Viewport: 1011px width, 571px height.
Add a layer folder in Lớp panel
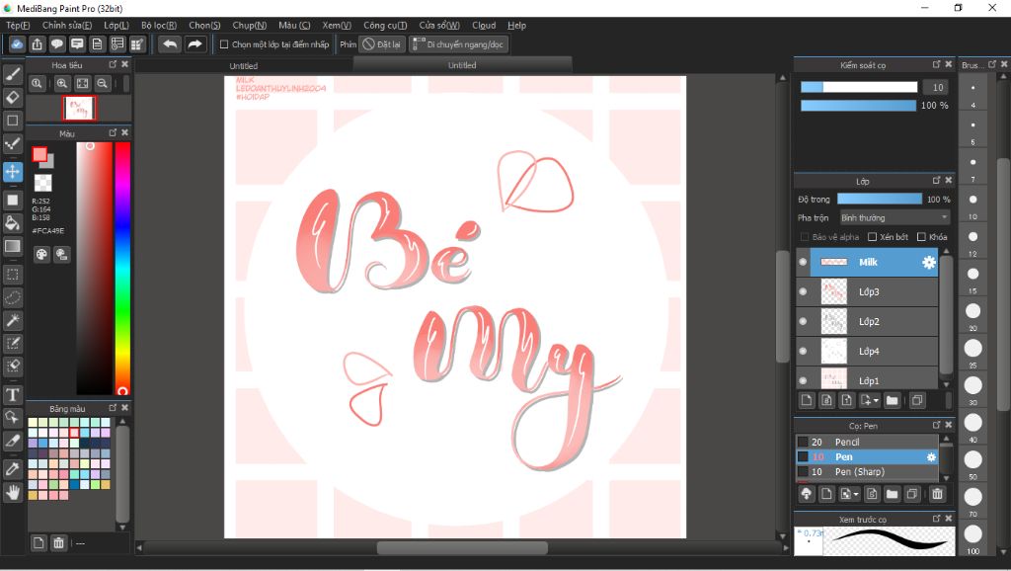(892, 401)
